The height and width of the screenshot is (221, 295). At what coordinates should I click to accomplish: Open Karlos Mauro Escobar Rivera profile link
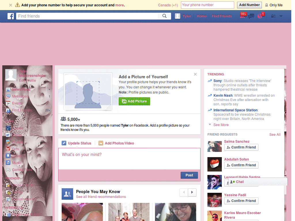[242, 215]
